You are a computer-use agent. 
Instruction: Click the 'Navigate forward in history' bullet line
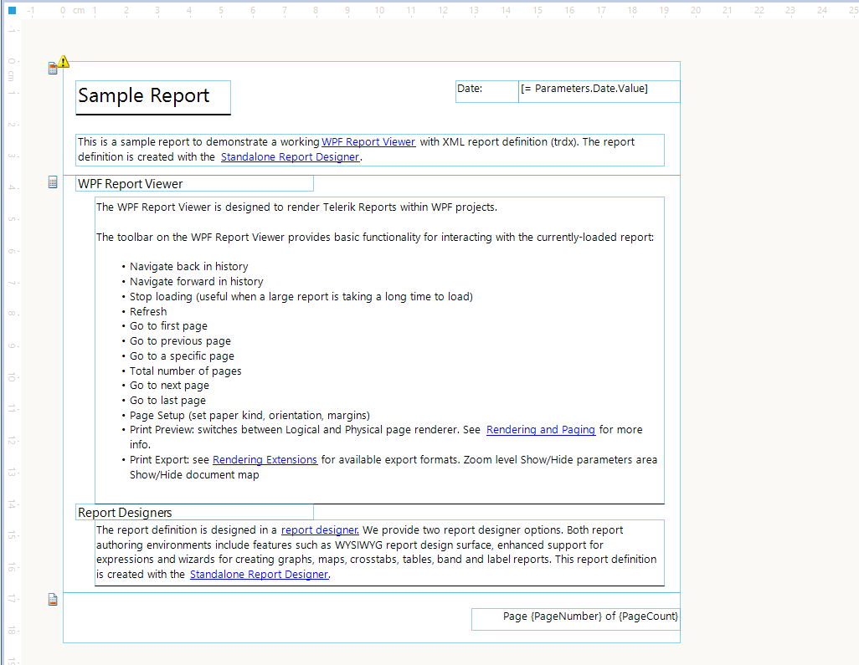click(x=196, y=281)
